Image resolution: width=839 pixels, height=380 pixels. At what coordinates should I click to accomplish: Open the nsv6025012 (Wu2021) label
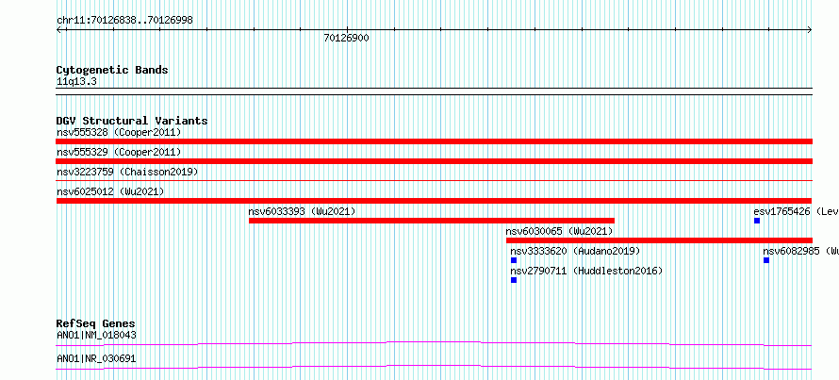(x=110, y=191)
